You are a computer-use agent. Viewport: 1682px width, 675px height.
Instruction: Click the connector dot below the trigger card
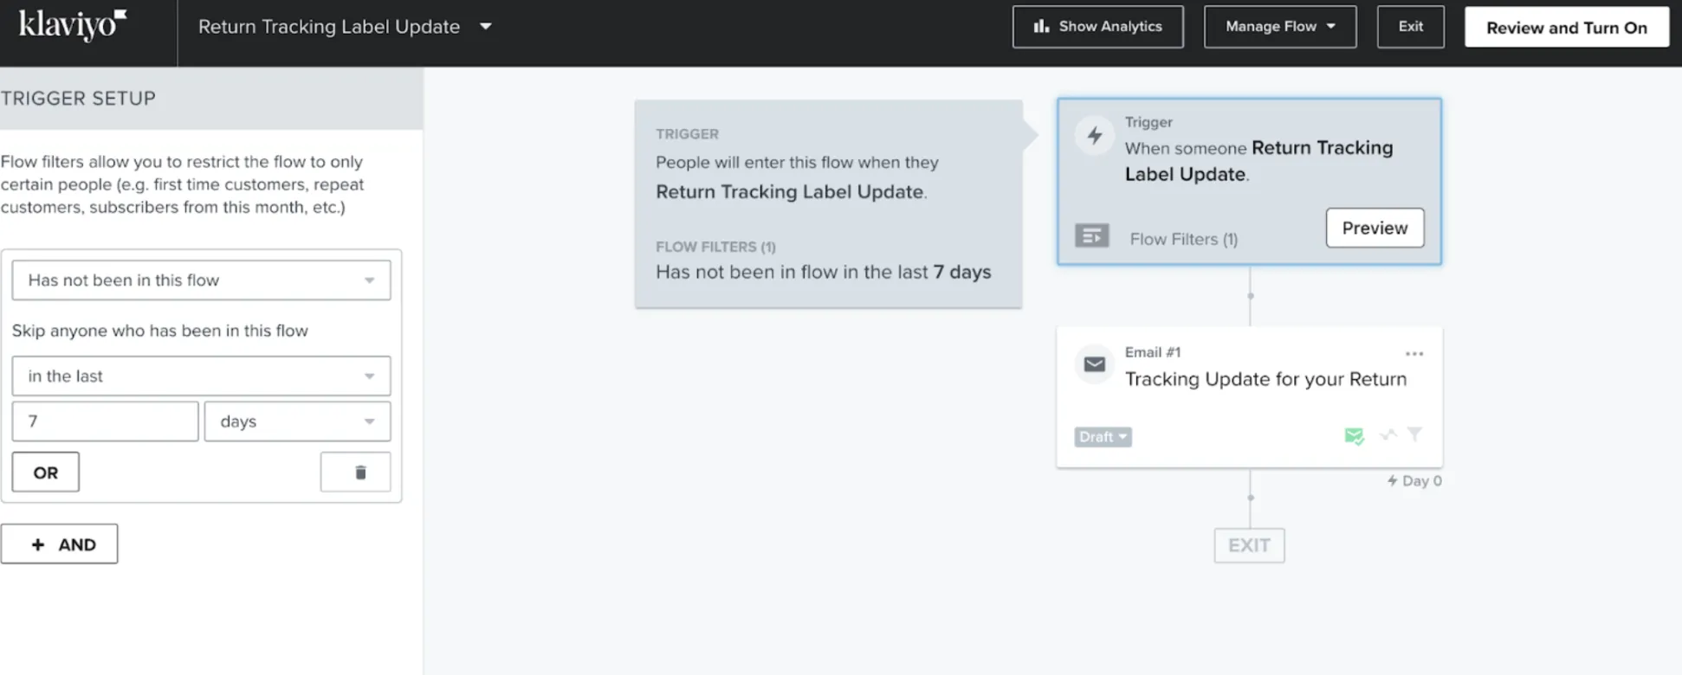point(1250,296)
